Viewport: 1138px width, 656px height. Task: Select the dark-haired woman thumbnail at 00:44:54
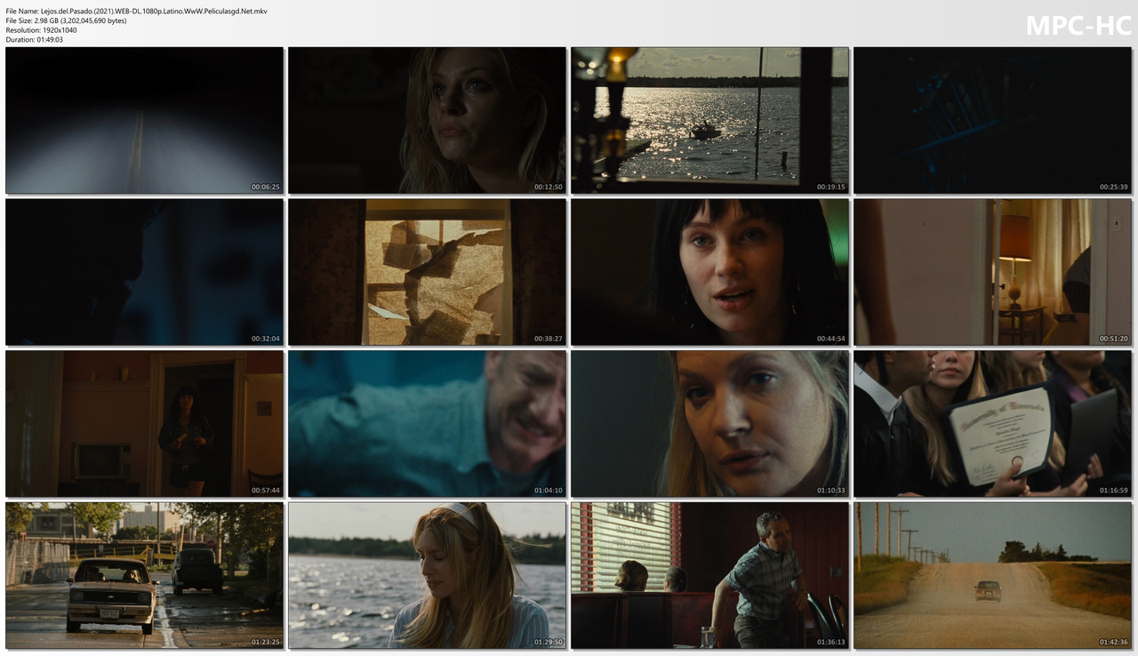click(709, 272)
